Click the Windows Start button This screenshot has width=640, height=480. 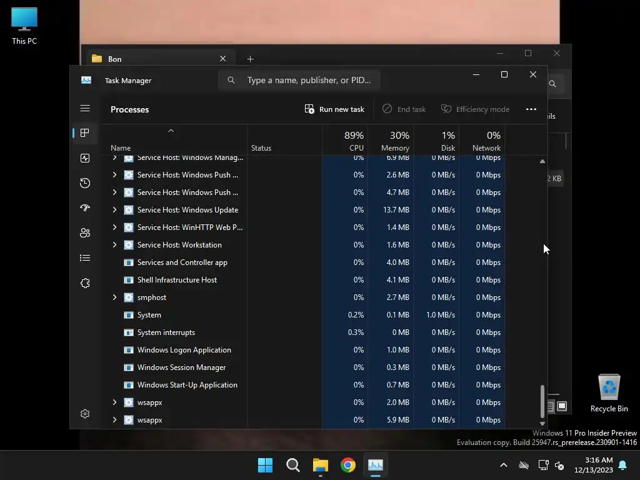click(x=265, y=465)
